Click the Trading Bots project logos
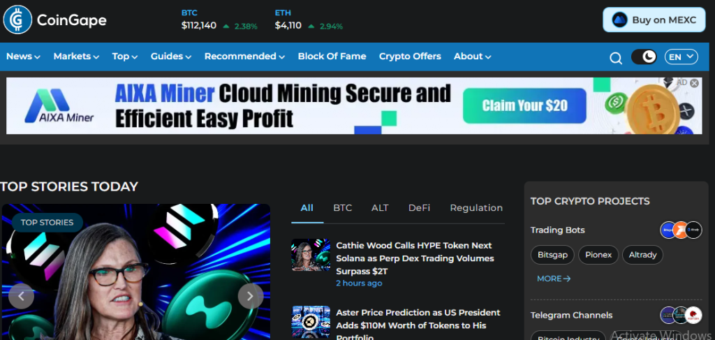The width and height of the screenshot is (715, 340). pyautogui.click(x=681, y=230)
